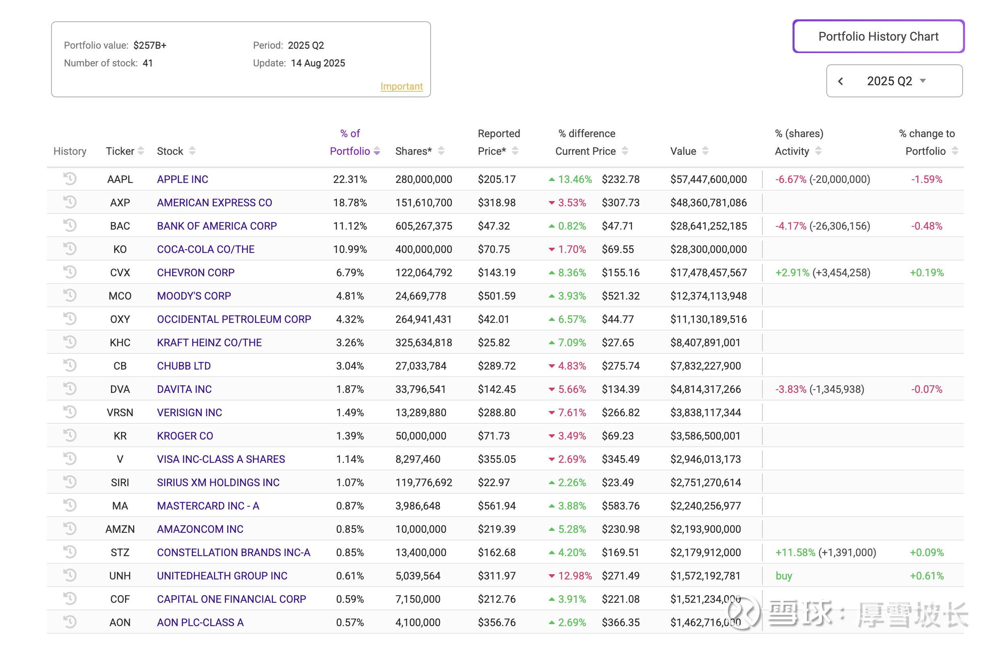Open history icon for Mastercard row

70,505
